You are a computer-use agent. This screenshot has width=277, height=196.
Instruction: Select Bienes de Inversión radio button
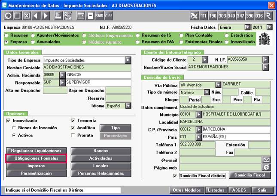pos(14,128)
